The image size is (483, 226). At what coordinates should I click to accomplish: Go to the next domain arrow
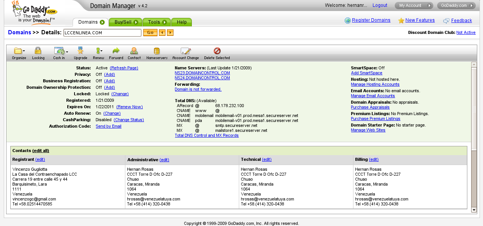point(170,33)
